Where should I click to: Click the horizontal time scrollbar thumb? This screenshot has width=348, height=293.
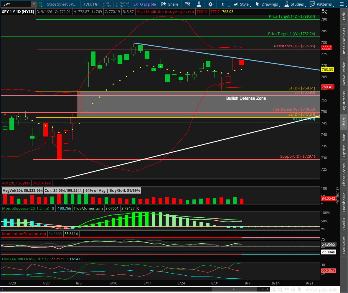[234, 289]
